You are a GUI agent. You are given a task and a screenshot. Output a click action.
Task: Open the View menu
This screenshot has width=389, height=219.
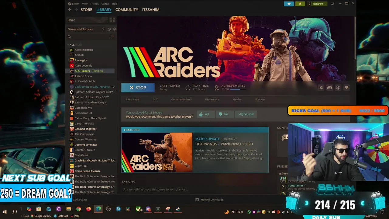[x=85, y=4]
